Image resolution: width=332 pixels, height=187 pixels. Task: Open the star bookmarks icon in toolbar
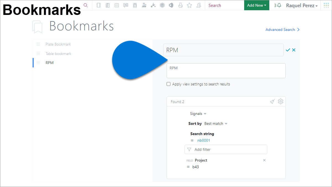(x=189, y=5)
